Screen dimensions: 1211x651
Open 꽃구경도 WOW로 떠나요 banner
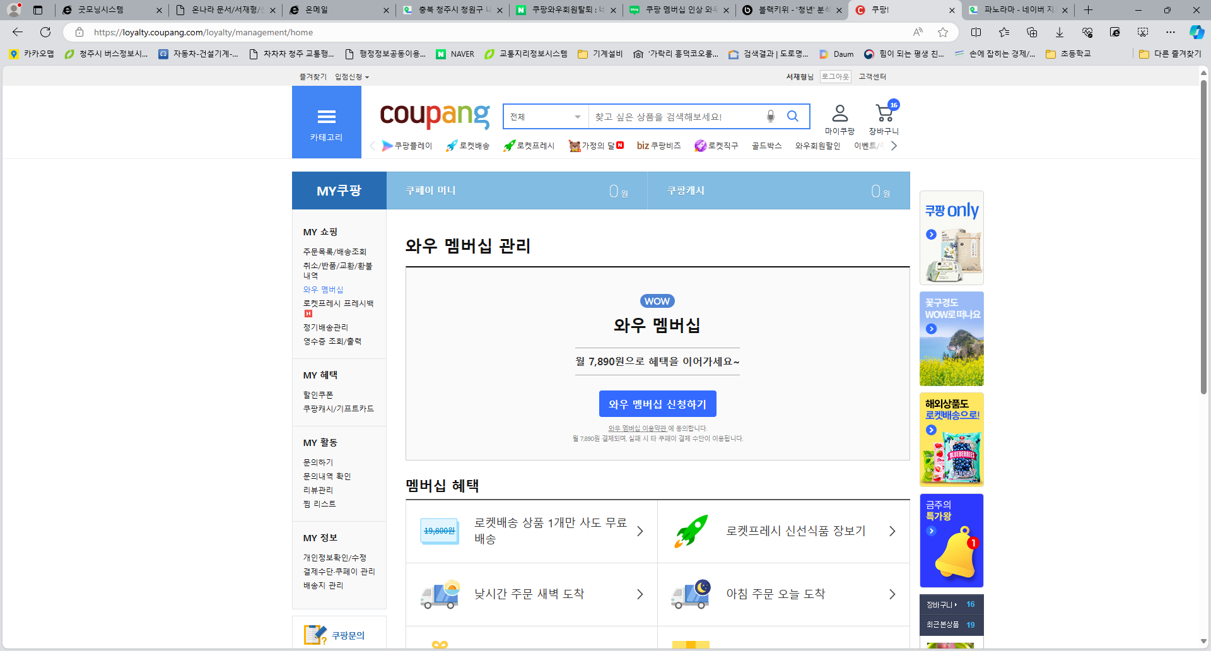(952, 339)
